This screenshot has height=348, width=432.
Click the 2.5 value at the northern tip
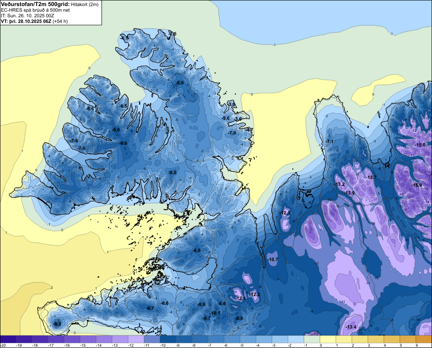tap(173, 34)
